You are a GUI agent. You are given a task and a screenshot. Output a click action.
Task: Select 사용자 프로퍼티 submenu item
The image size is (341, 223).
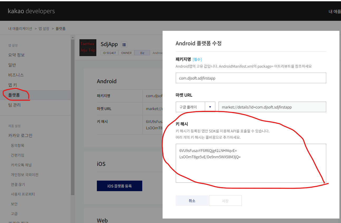(x=23, y=194)
